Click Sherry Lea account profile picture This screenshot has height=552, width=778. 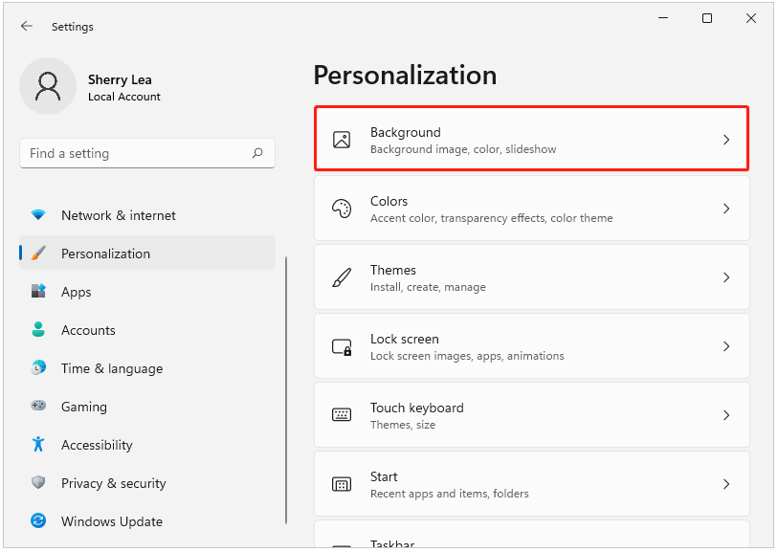click(x=48, y=86)
